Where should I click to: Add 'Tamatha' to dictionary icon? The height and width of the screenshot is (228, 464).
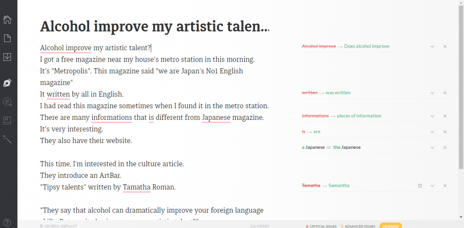(x=420, y=185)
